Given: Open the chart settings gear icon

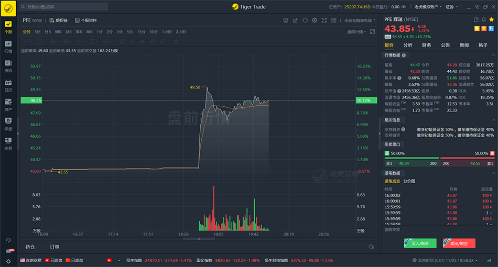Looking at the screenshot, I should point(315,20).
